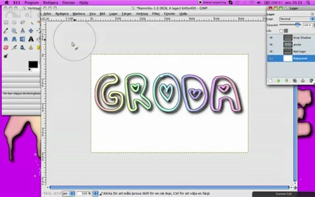Screen dimensions: 315x197
Task: Open the layer mode dropdown showing Normal
Action: (297, 19)
